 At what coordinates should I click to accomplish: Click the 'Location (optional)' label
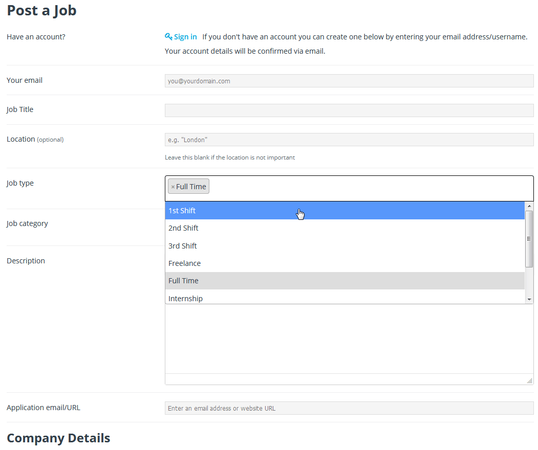[35, 139]
